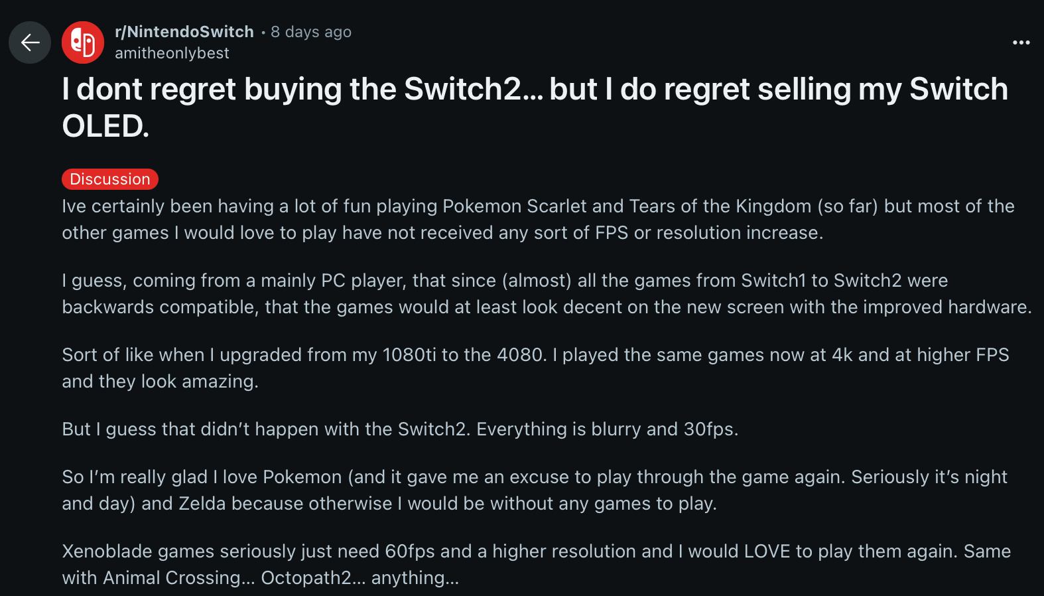The height and width of the screenshot is (596, 1044).
Task: Go back using the left arrow button
Action: (x=30, y=42)
